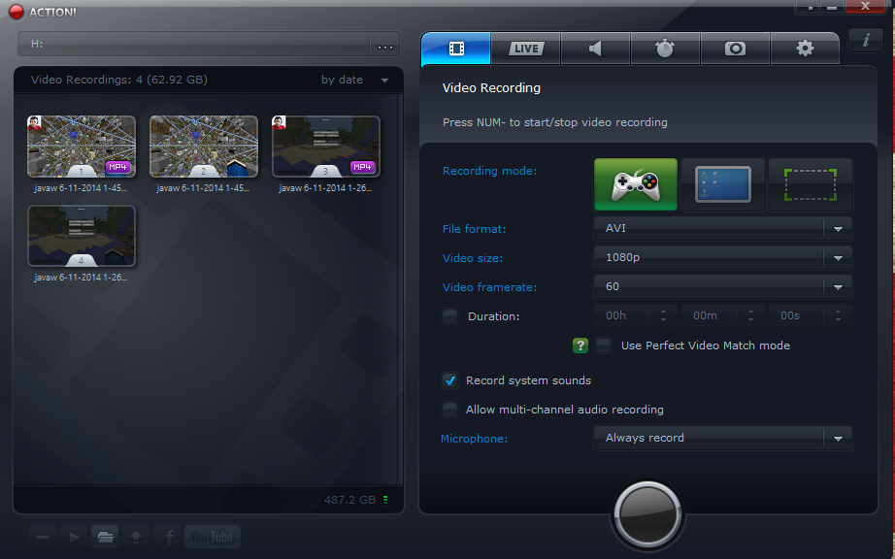
Task: Click the H: output path field
Action: coord(194,44)
